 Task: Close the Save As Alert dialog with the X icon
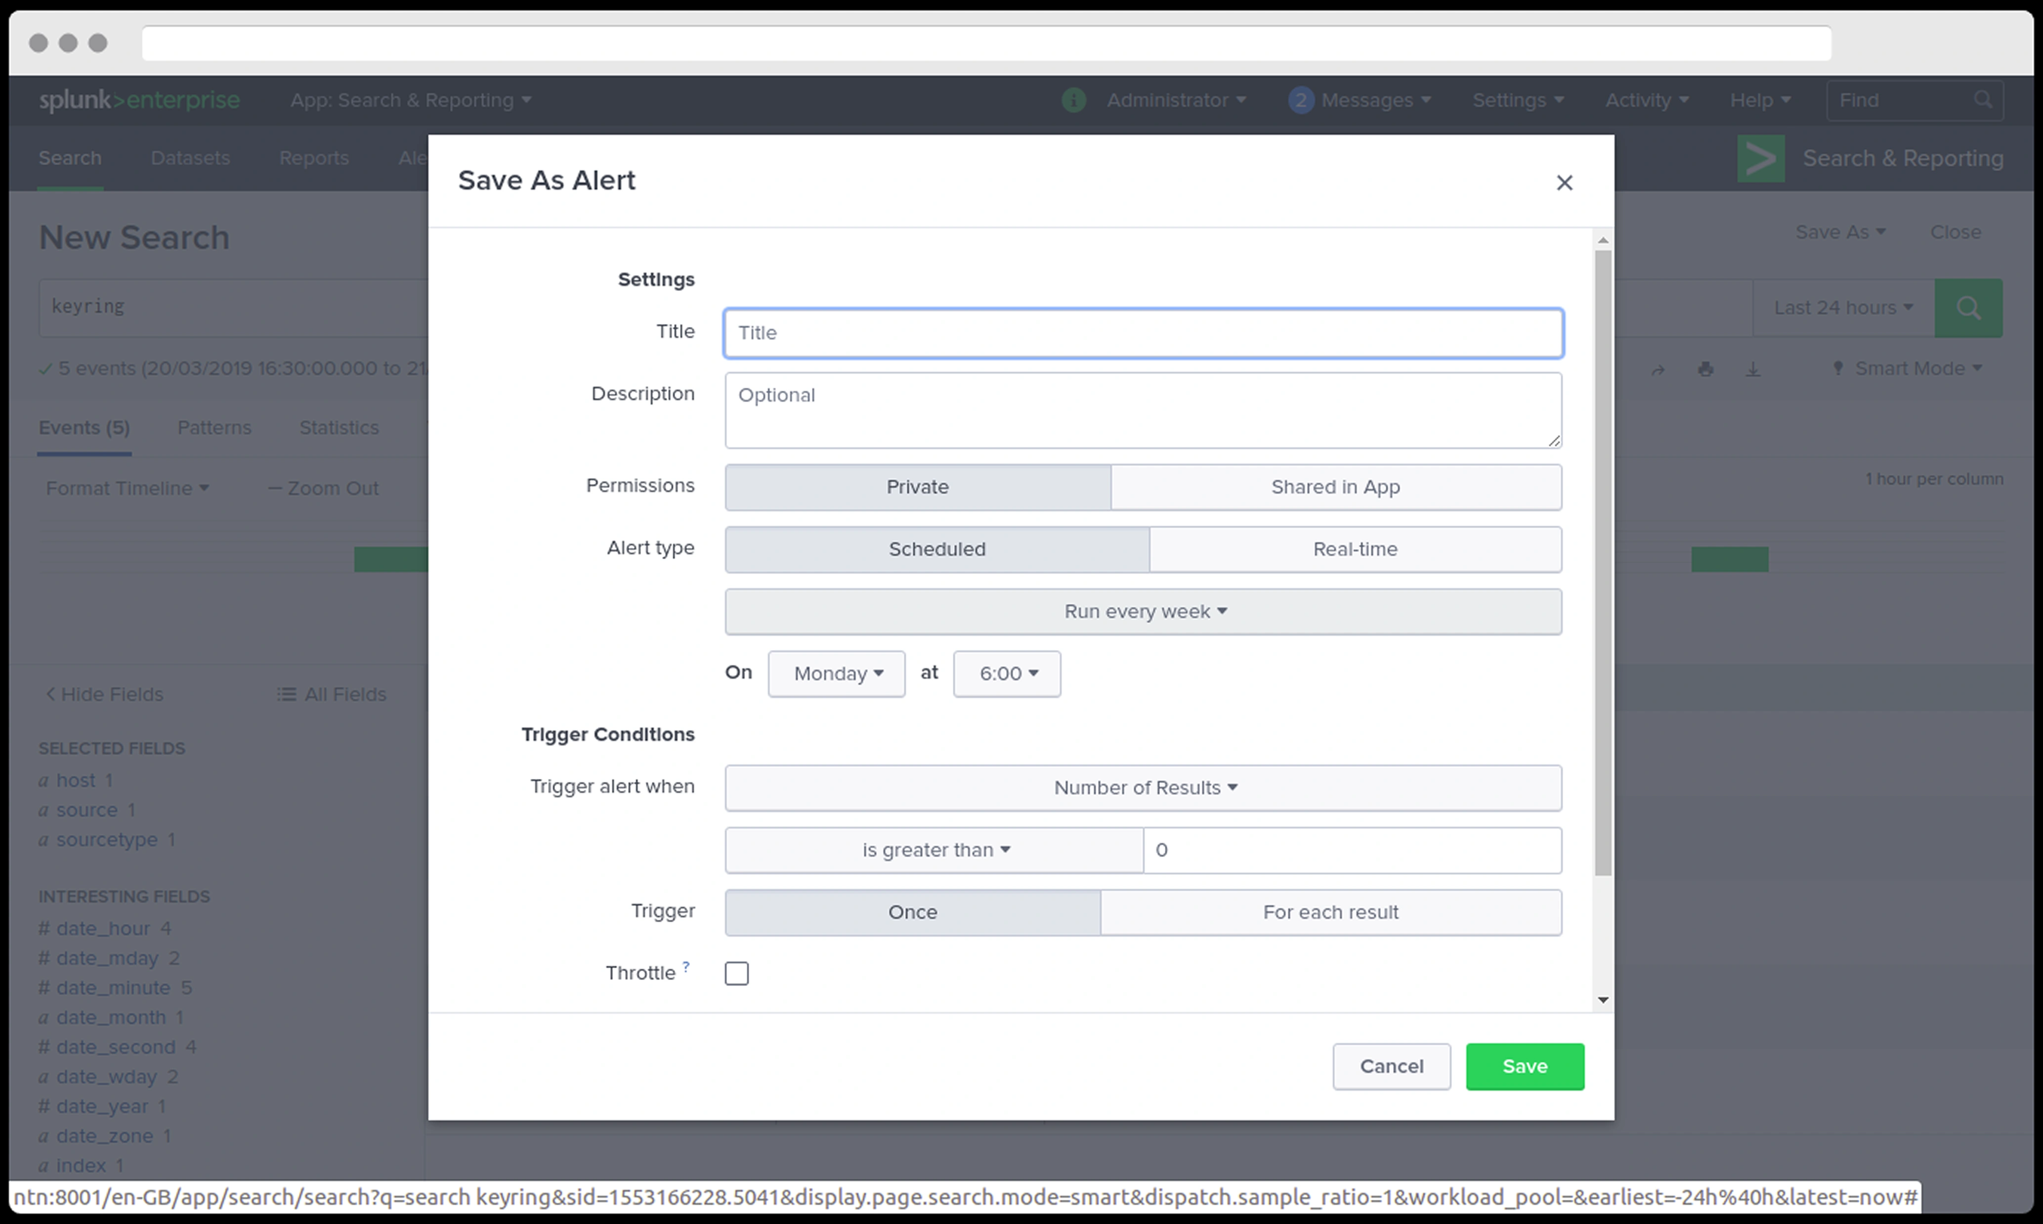[1564, 183]
